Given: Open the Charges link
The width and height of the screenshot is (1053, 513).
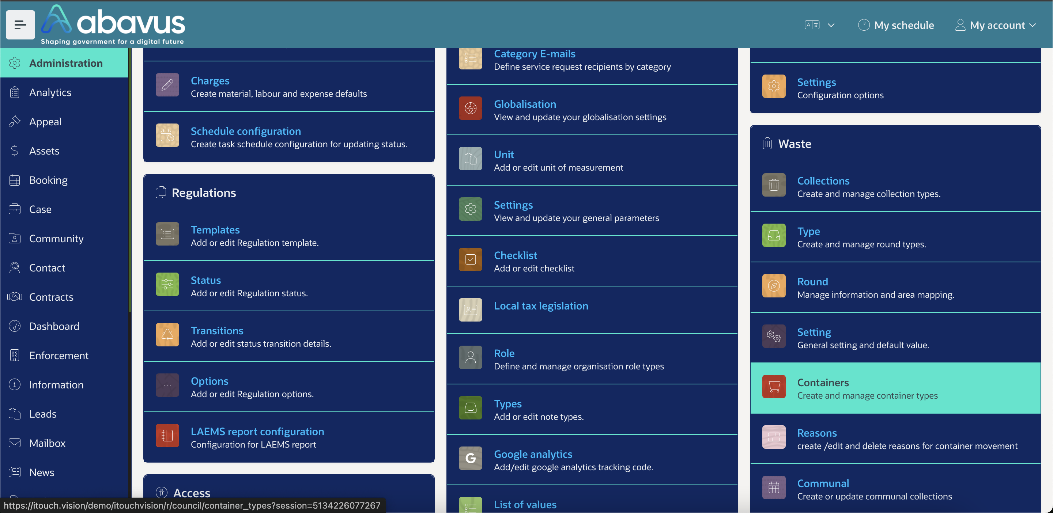Looking at the screenshot, I should pos(210,80).
